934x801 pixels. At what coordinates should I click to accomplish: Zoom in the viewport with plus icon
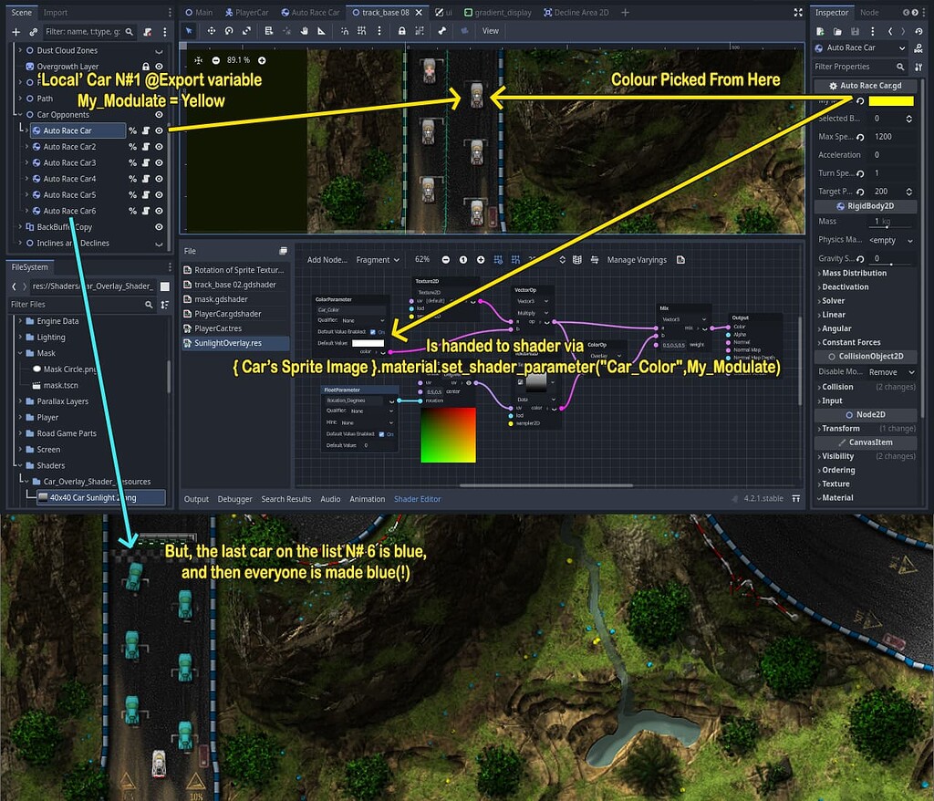coord(262,60)
